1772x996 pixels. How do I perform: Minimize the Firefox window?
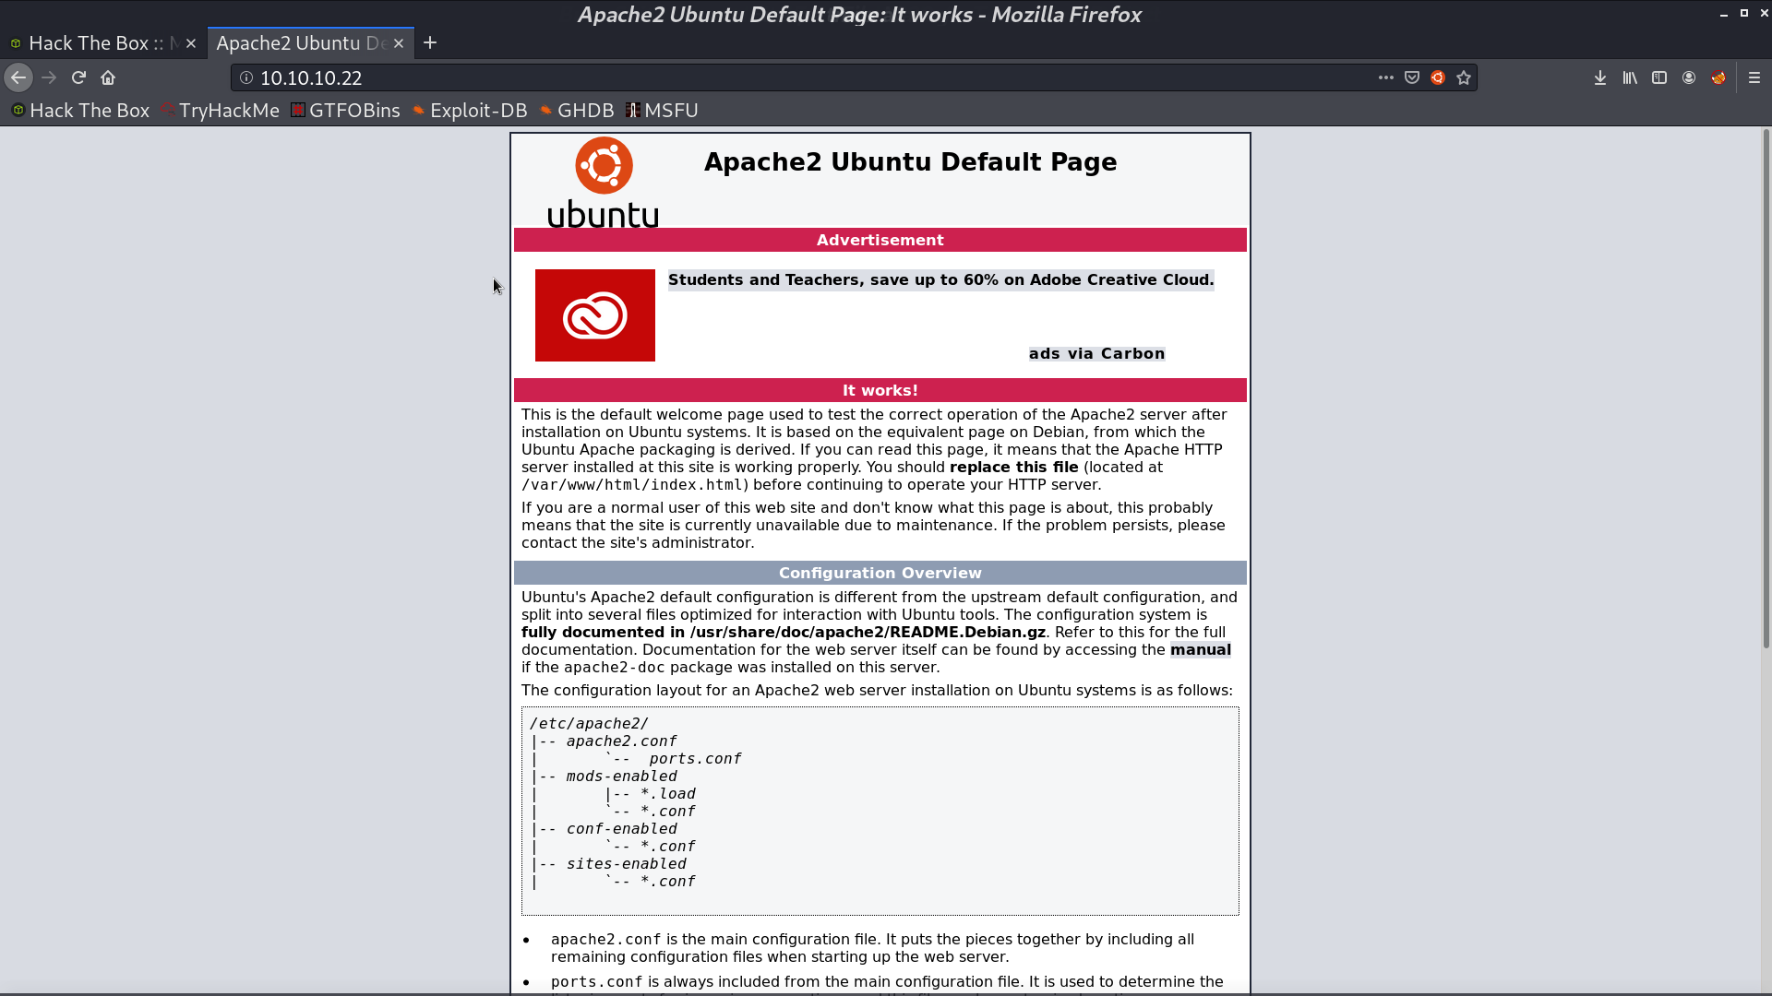[1724, 14]
